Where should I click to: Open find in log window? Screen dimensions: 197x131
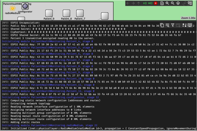[x=167, y=25]
